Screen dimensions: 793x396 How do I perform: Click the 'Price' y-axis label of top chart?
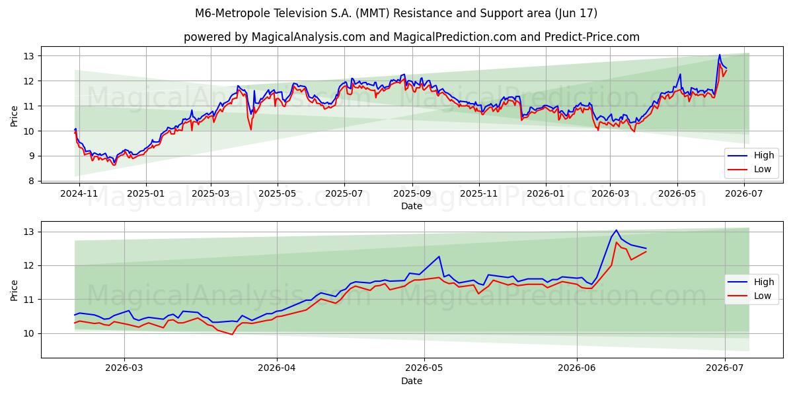tap(15, 115)
